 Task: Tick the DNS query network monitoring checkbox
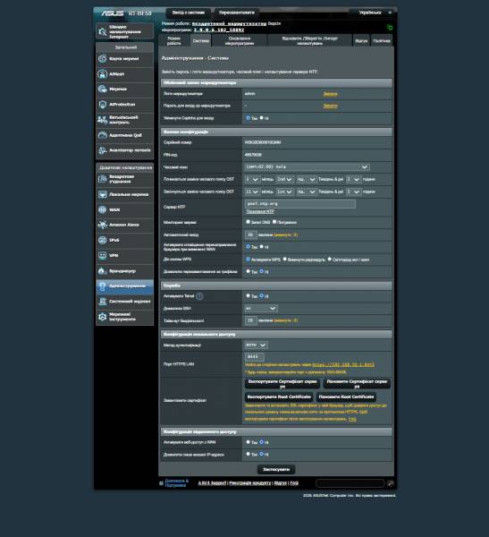249,222
